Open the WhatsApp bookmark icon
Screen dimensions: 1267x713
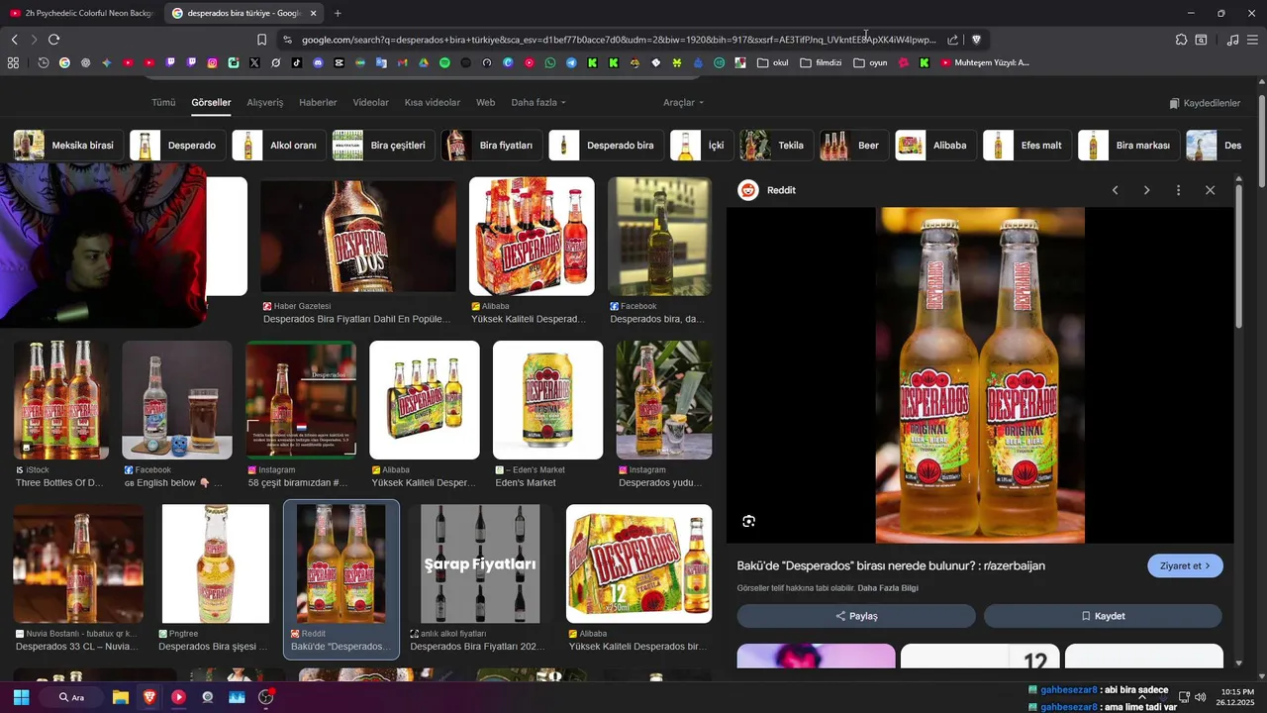point(550,62)
